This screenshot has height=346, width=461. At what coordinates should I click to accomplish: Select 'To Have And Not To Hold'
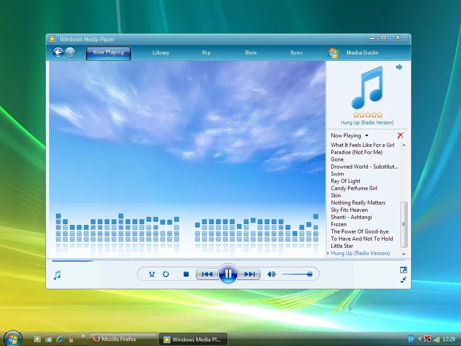point(362,239)
